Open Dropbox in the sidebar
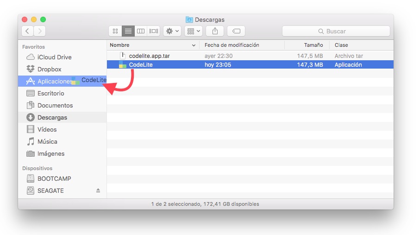This screenshot has width=419, height=235. [x=62, y=70]
